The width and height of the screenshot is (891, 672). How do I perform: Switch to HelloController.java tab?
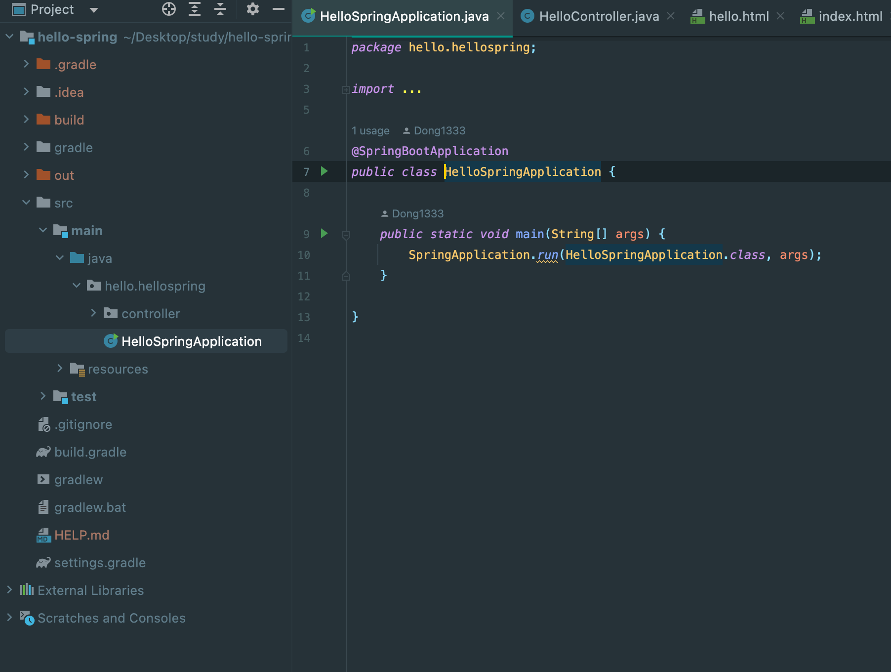click(x=599, y=16)
